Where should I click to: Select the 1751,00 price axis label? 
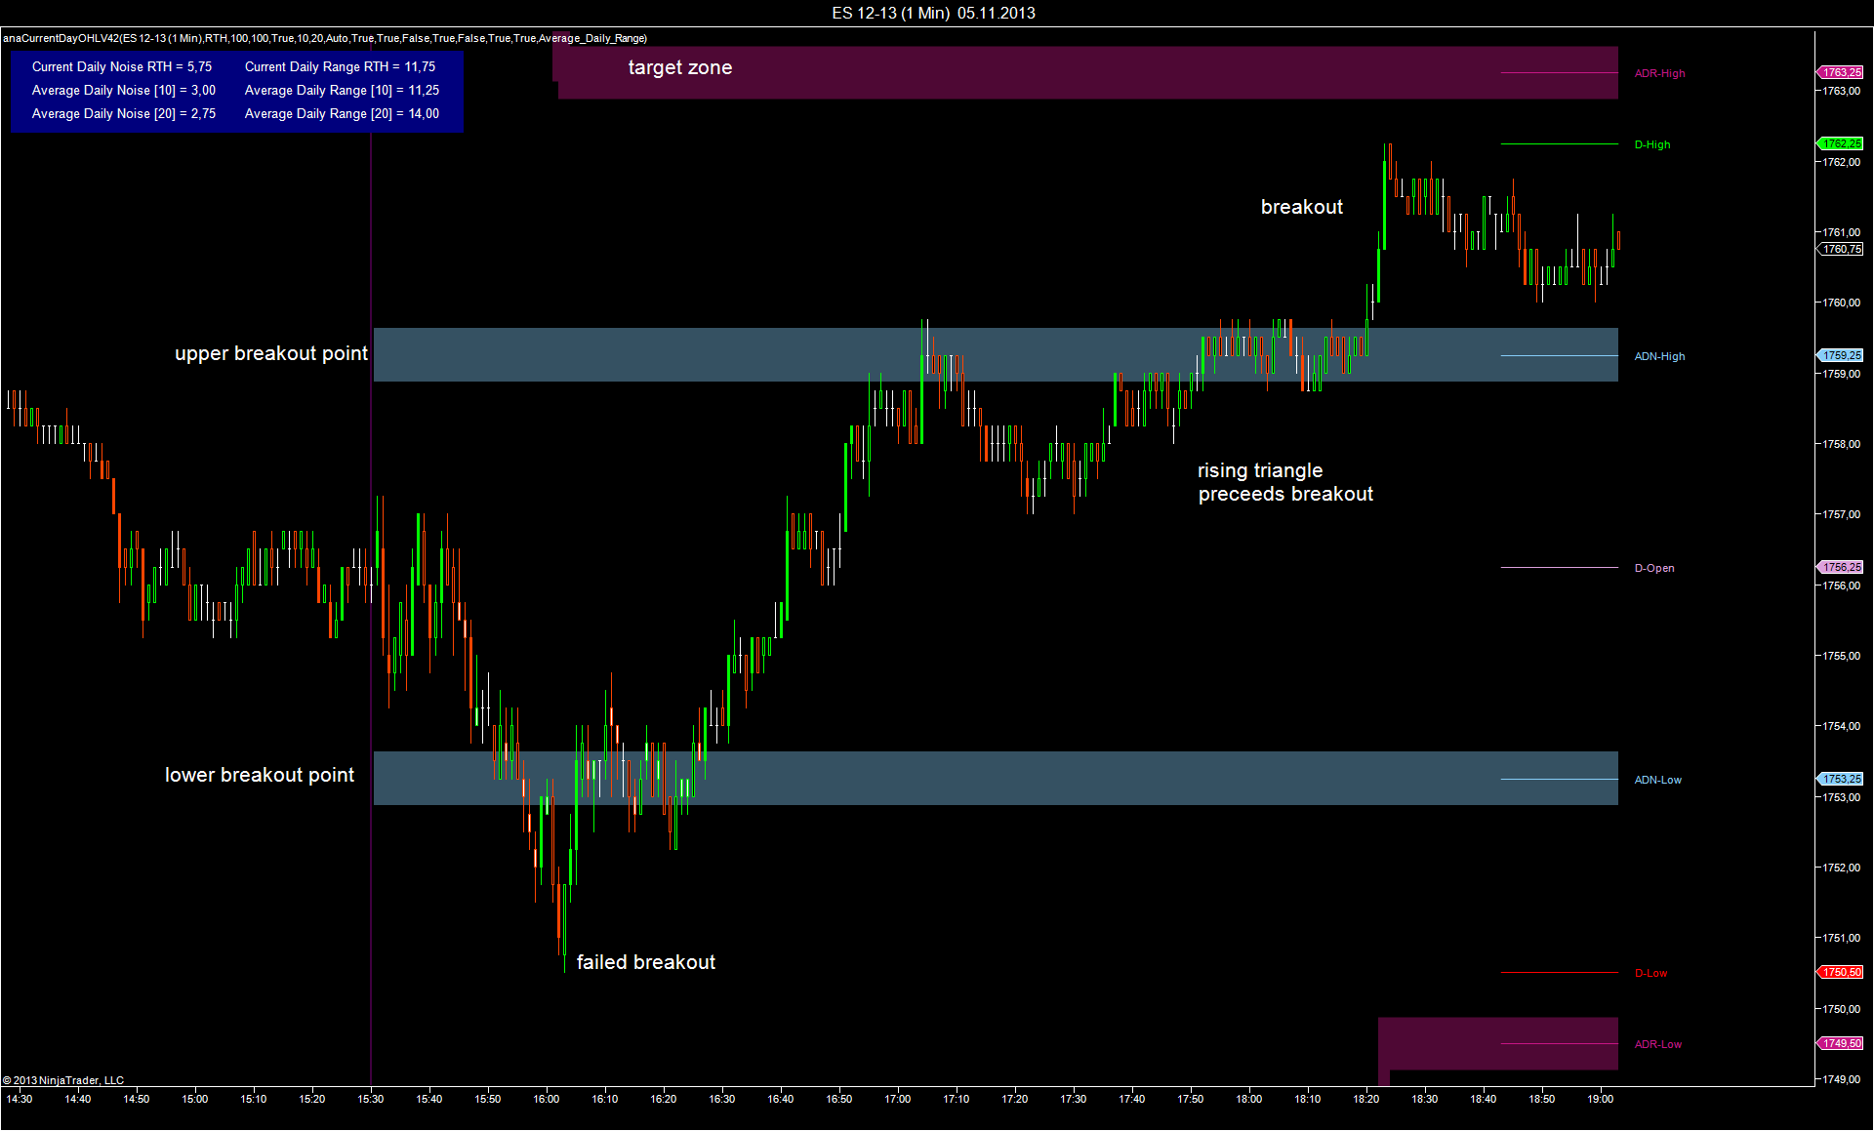click(1842, 938)
